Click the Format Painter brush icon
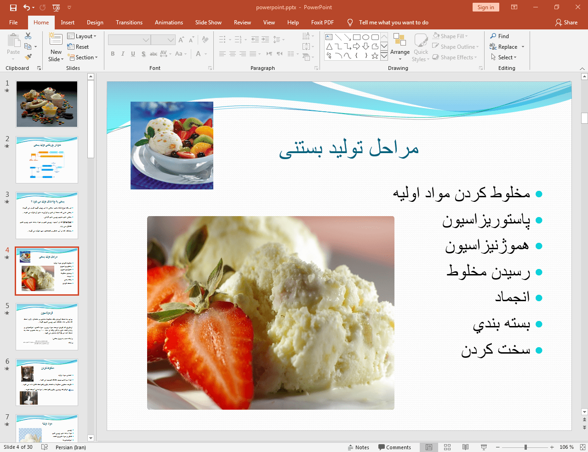 point(28,57)
